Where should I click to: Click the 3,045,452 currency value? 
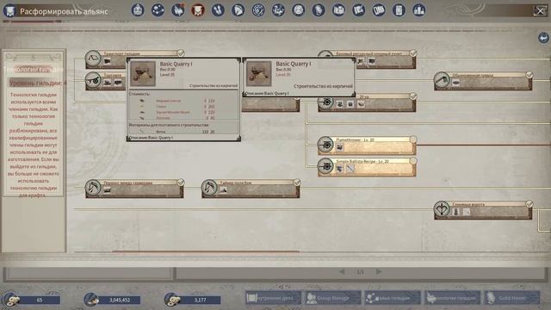point(120,301)
